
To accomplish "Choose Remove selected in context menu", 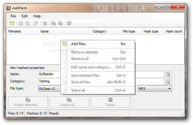I will click(x=98, y=52).
